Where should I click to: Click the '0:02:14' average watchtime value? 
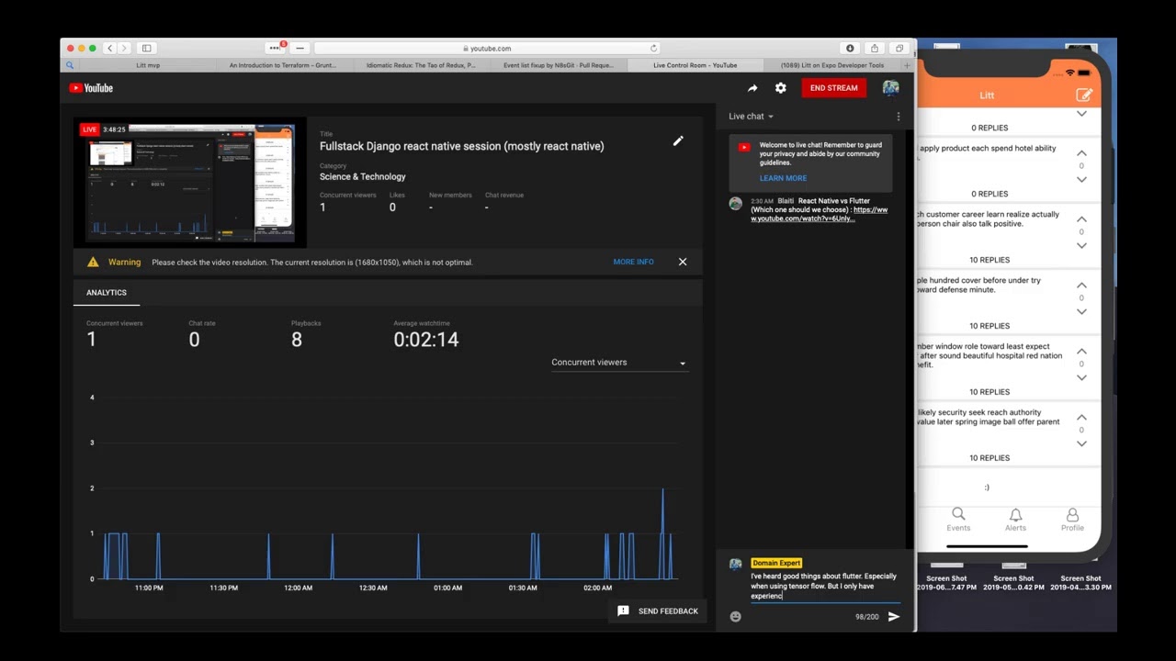click(x=426, y=340)
